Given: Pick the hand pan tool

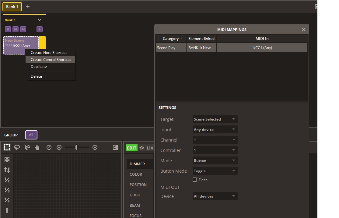Looking at the screenshot, I should coord(37,147).
